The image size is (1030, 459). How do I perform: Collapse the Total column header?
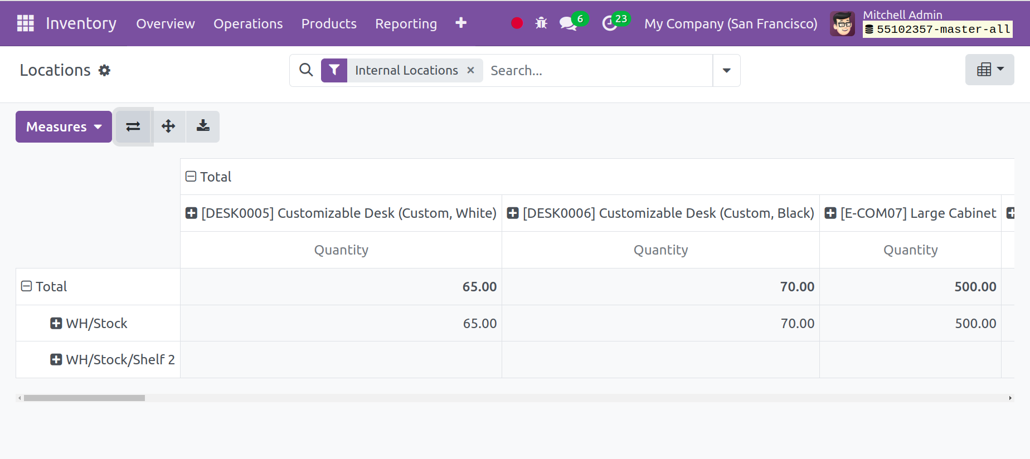191,177
